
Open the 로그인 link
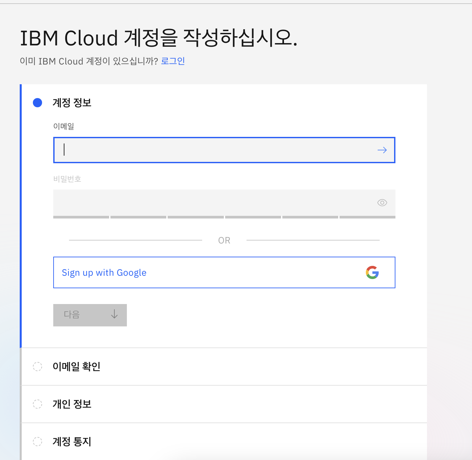click(173, 61)
